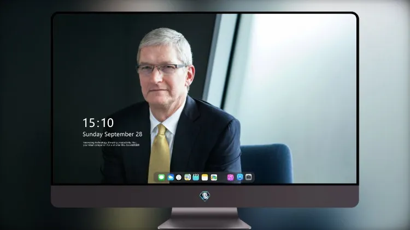
Task: Open the Clock app icon
Action: [x=179, y=177]
